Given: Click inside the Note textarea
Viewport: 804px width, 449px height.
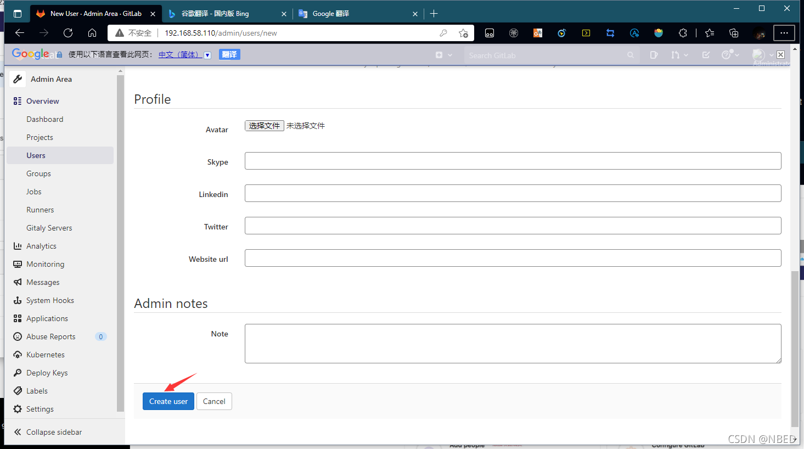Looking at the screenshot, I should pos(513,344).
